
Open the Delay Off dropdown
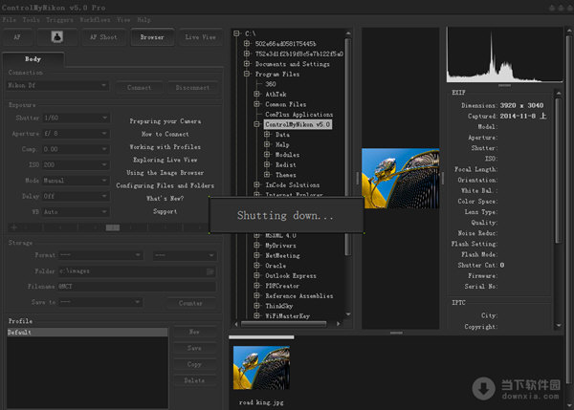[x=76, y=197]
